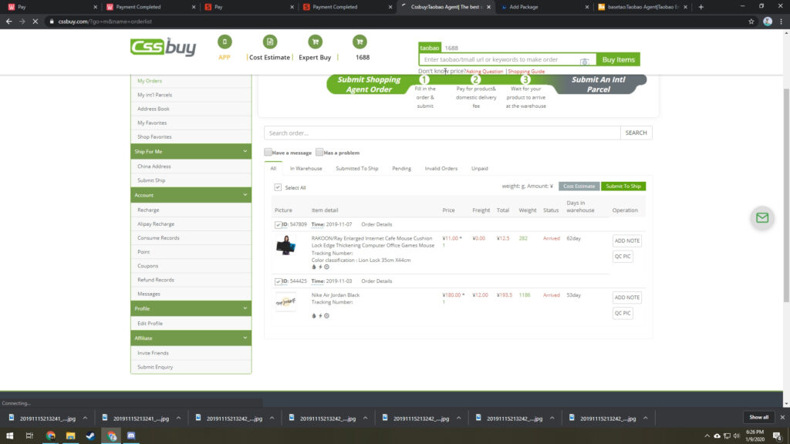
Task: Switch to the Add Package browser tab
Action: pos(543,7)
